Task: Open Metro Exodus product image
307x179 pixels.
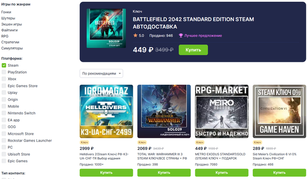Action: [221, 111]
